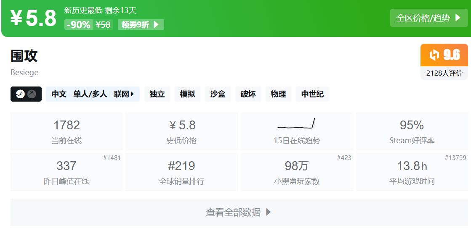The width and height of the screenshot is (471, 228).
Task: Click the #1481 rank label
Action: tap(112, 157)
